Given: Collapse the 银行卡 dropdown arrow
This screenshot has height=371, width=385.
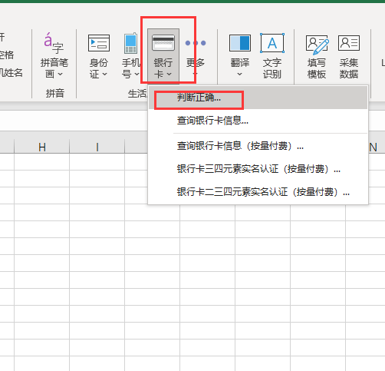Looking at the screenshot, I should pyautogui.click(x=169, y=75).
